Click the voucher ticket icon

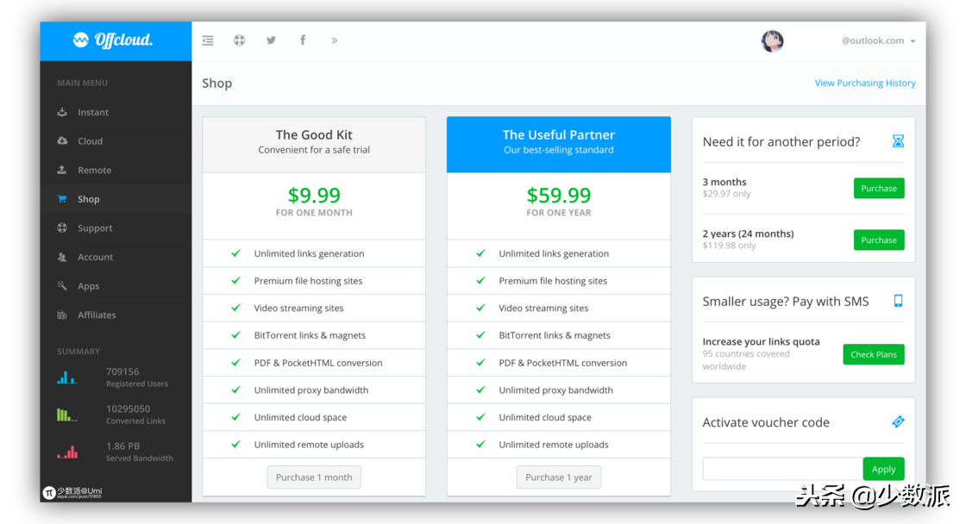point(898,421)
